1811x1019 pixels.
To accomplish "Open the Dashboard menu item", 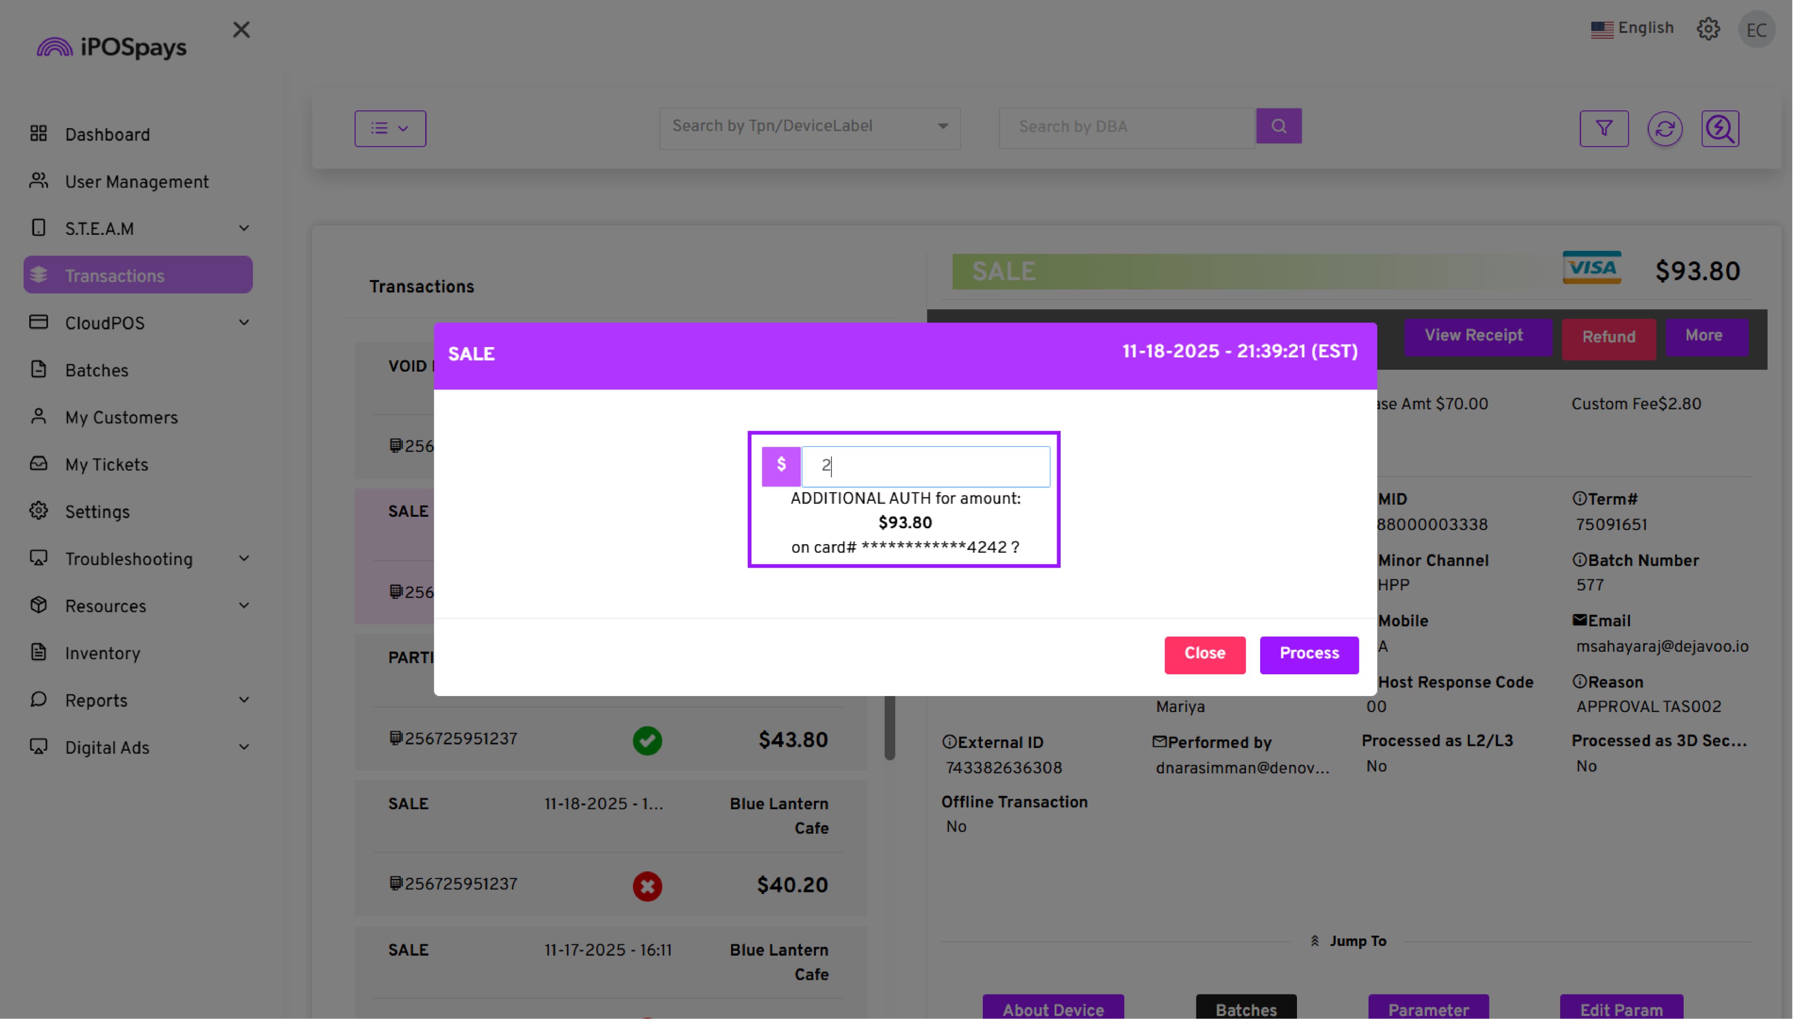I will point(107,135).
